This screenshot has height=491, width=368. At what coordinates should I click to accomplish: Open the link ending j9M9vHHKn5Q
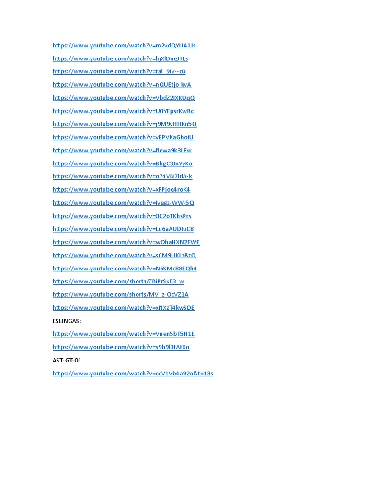coord(125,124)
